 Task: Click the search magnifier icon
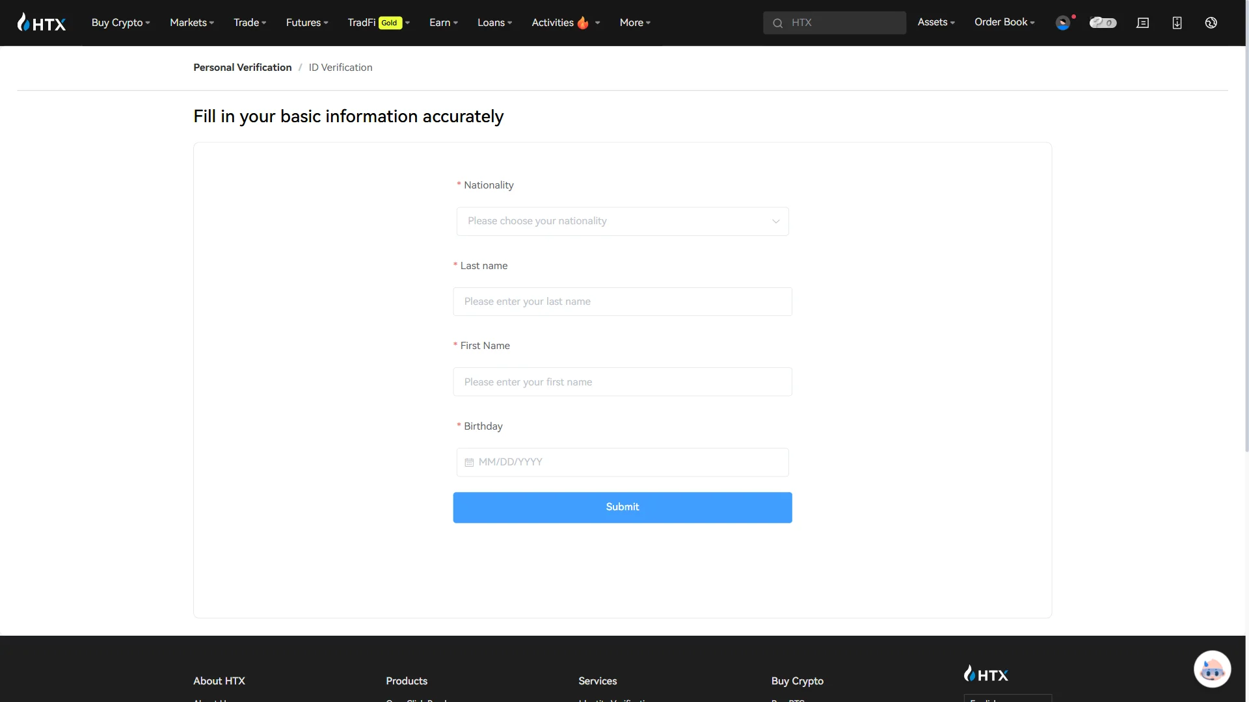[777, 23]
